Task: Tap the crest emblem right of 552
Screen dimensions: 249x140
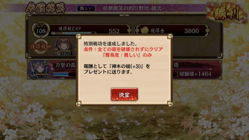Action: [129, 30]
